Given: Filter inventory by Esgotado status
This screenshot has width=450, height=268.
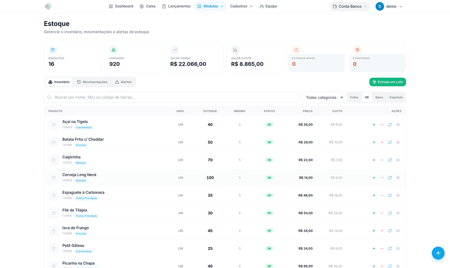Looking at the screenshot, I should click(x=396, y=97).
